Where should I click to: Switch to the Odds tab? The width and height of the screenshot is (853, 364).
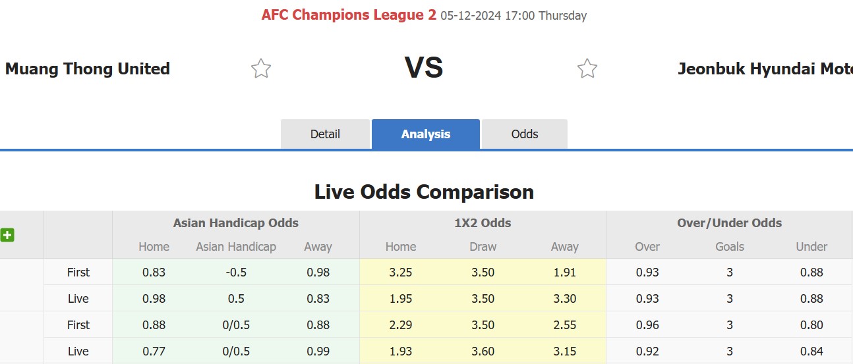tap(525, 134)
